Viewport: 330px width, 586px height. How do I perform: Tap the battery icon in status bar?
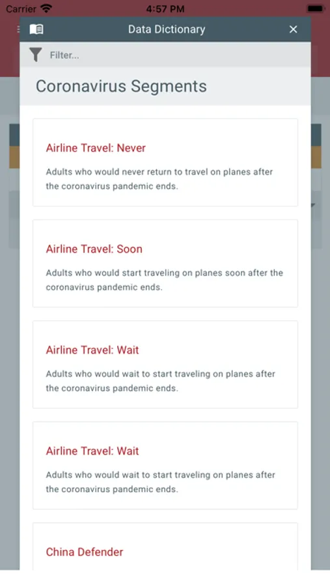pos(316,8)
